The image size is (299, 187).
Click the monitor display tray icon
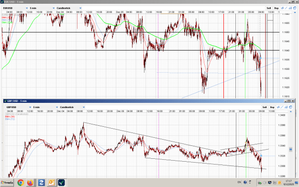(x=270, y=183)
